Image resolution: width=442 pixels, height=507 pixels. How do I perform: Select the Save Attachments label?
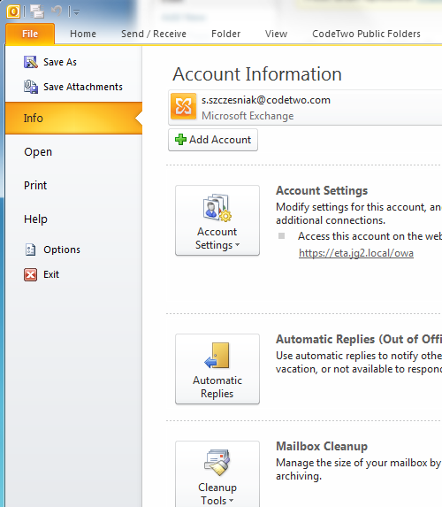tap(83, 87)
